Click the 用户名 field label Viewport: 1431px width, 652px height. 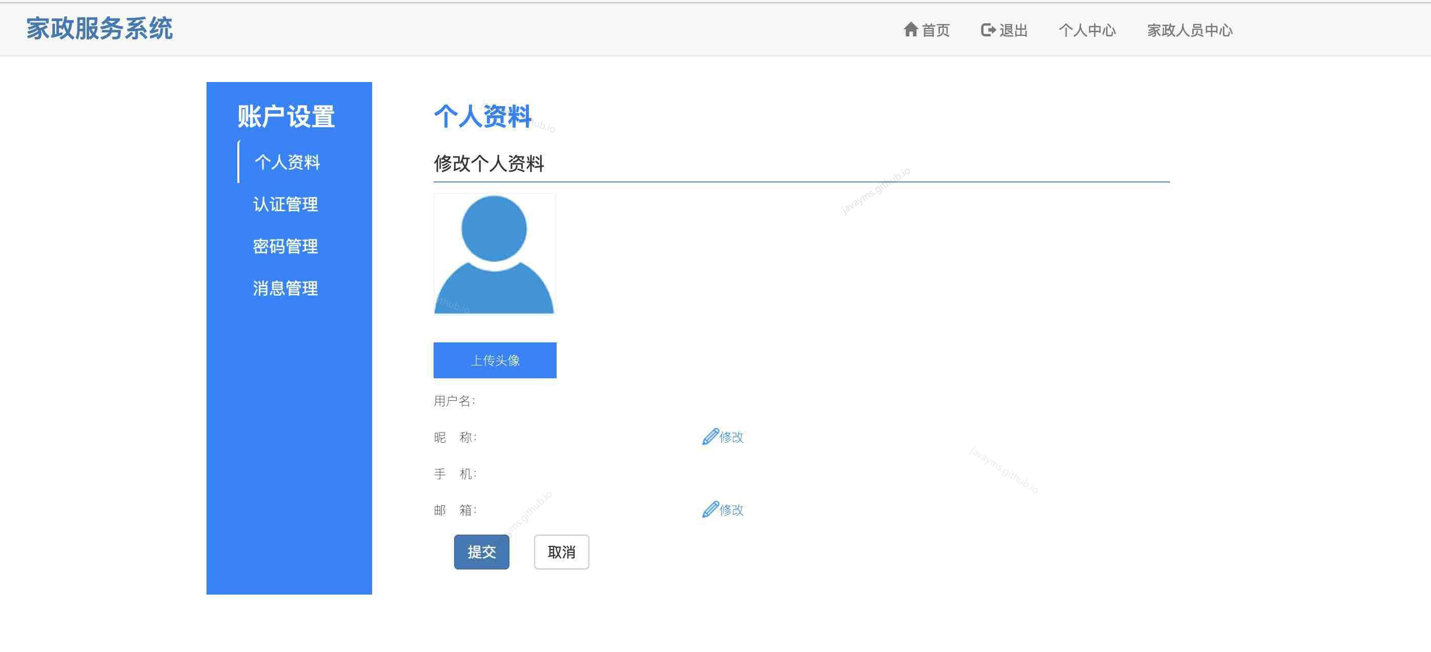click(455, 401)
